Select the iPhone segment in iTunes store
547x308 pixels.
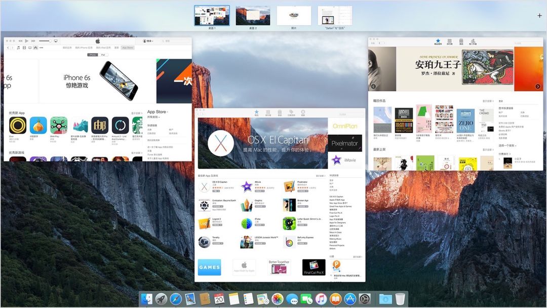pos(92,54)
